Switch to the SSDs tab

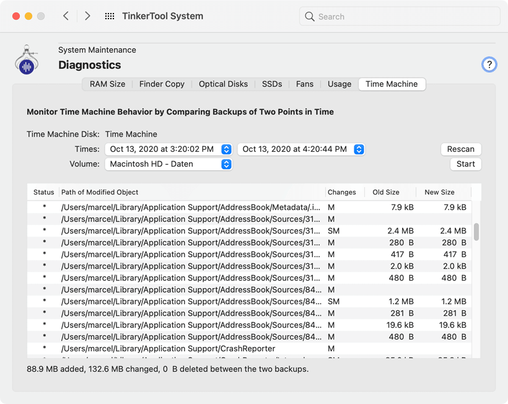point(271,84)
